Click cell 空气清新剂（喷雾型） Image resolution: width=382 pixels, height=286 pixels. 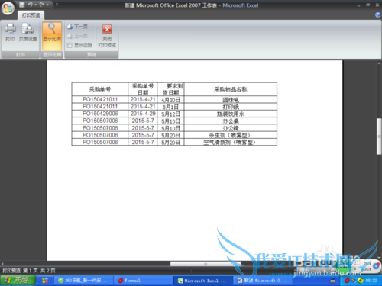(231, 142)
